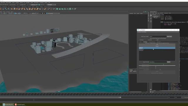Open the Surfaces menu in Maya
The height and width of the screenshot is (106, 188).
(17, 2)
